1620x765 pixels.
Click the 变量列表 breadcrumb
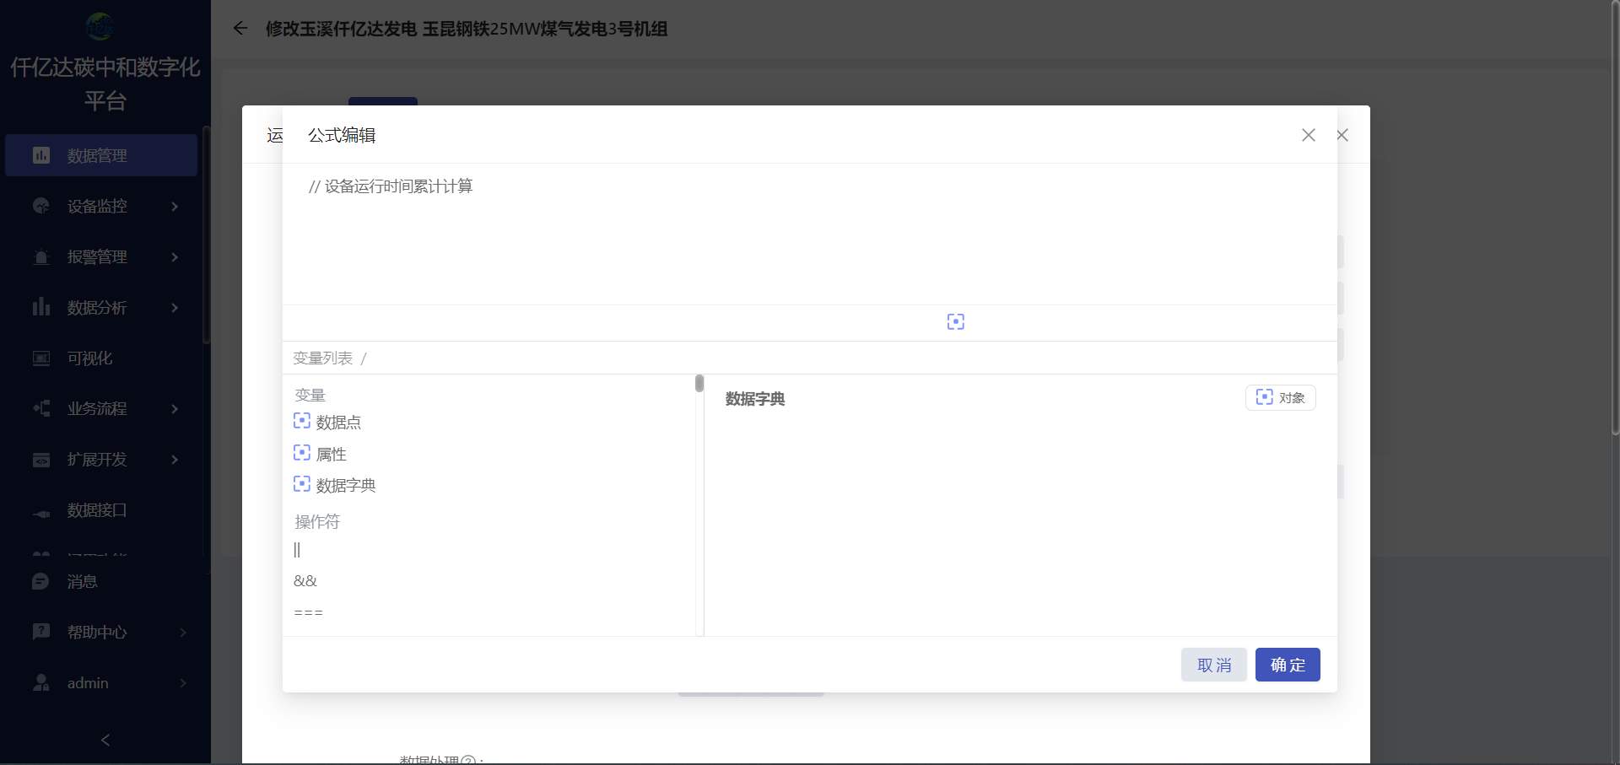(x=323, y=358)
